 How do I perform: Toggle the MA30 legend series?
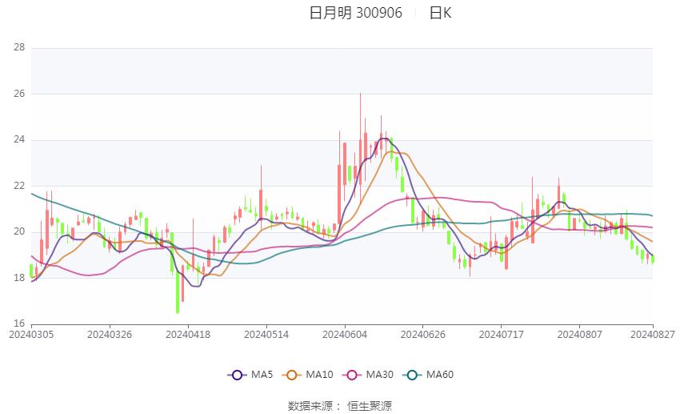368,375
